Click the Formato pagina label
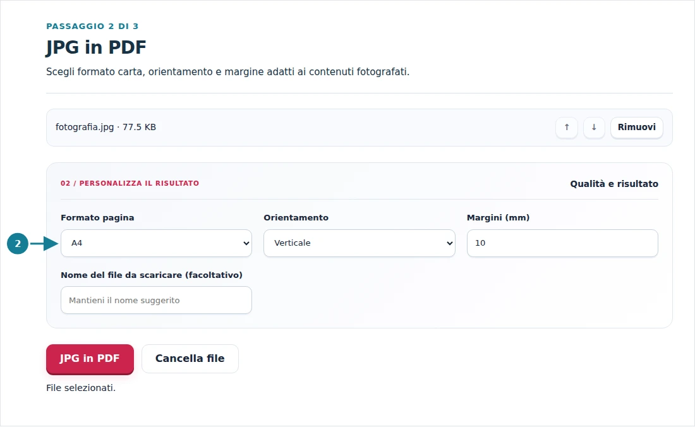 [x=97, y=217]
